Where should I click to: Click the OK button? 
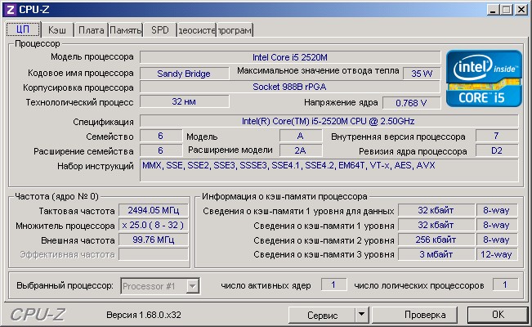pyautogui.click(x=498, y=315)
